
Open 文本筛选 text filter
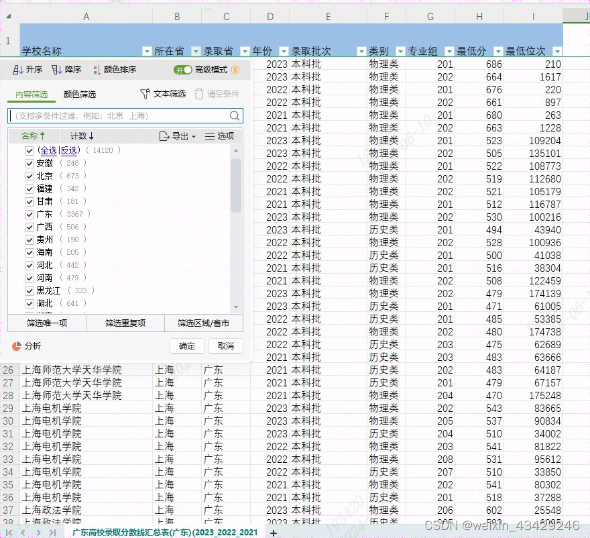(x=163, y=94)
